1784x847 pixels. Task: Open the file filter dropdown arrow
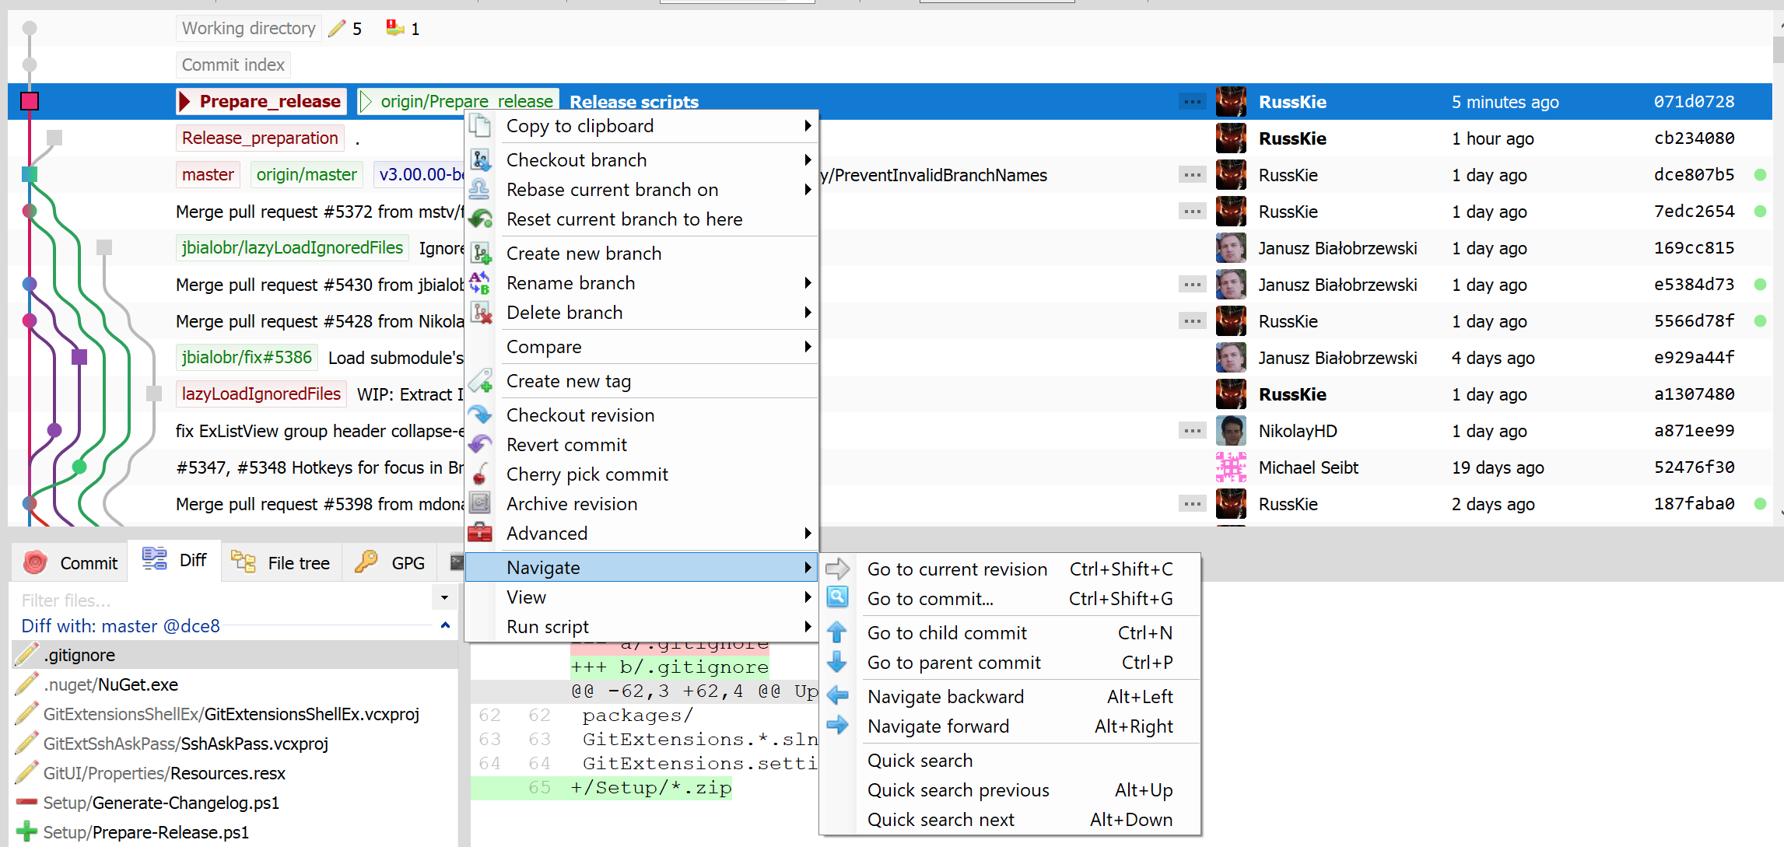(x=443, y=597)
